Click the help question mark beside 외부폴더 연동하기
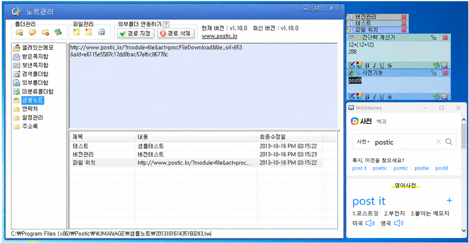This screenshot has height=243, width=469. (166, 24)
